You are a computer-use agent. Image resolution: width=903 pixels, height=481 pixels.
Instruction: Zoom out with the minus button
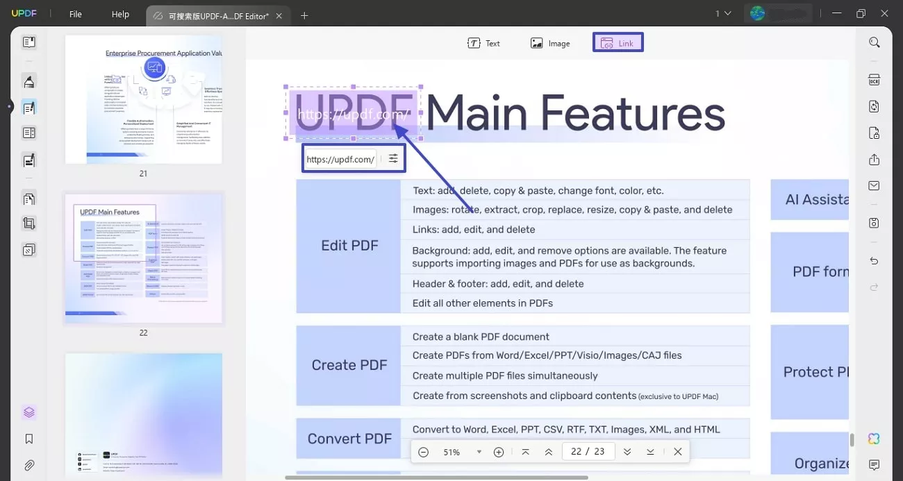coord(424,452)
